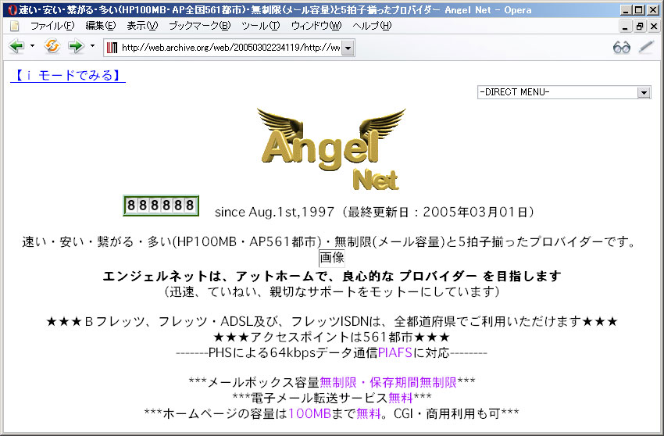Open the DIRECT MENU combo box
Screen dimensions: 664x436
tap(564, 92)
